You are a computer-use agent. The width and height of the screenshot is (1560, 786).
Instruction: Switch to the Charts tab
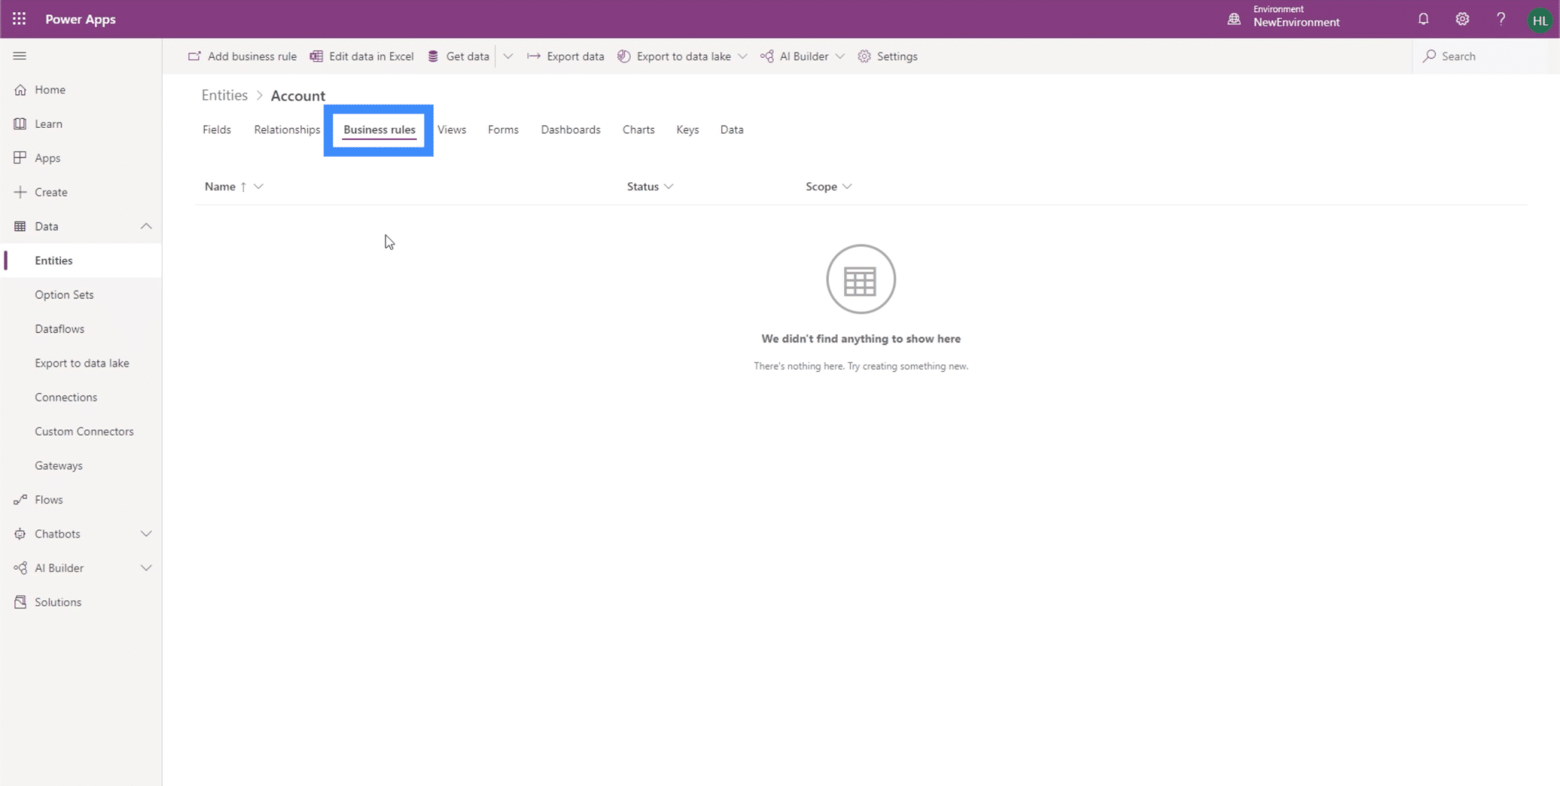[638, 129]
